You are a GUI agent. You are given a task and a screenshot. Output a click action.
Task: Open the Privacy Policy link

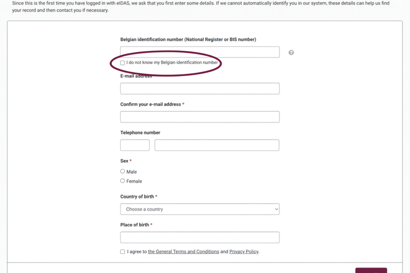click(x=244, y=251)
